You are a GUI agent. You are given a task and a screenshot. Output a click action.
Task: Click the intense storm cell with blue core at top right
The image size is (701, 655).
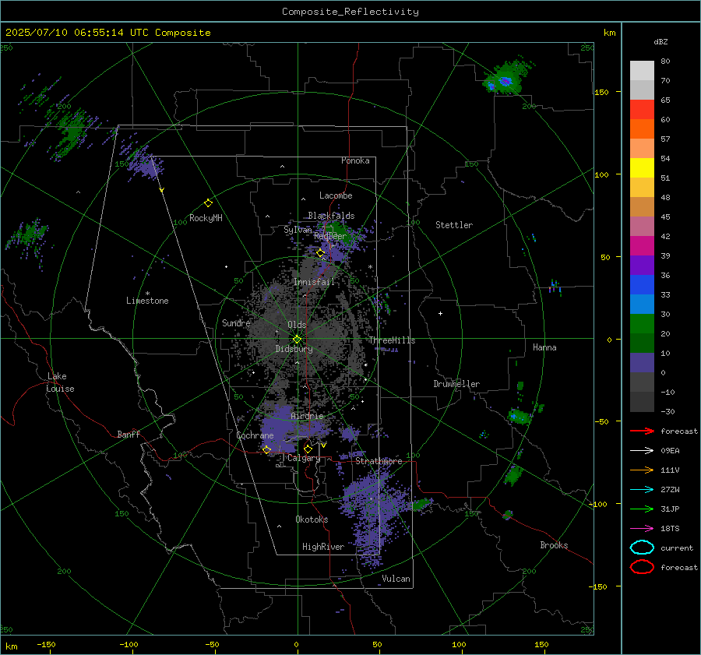[x=505, y=81]
